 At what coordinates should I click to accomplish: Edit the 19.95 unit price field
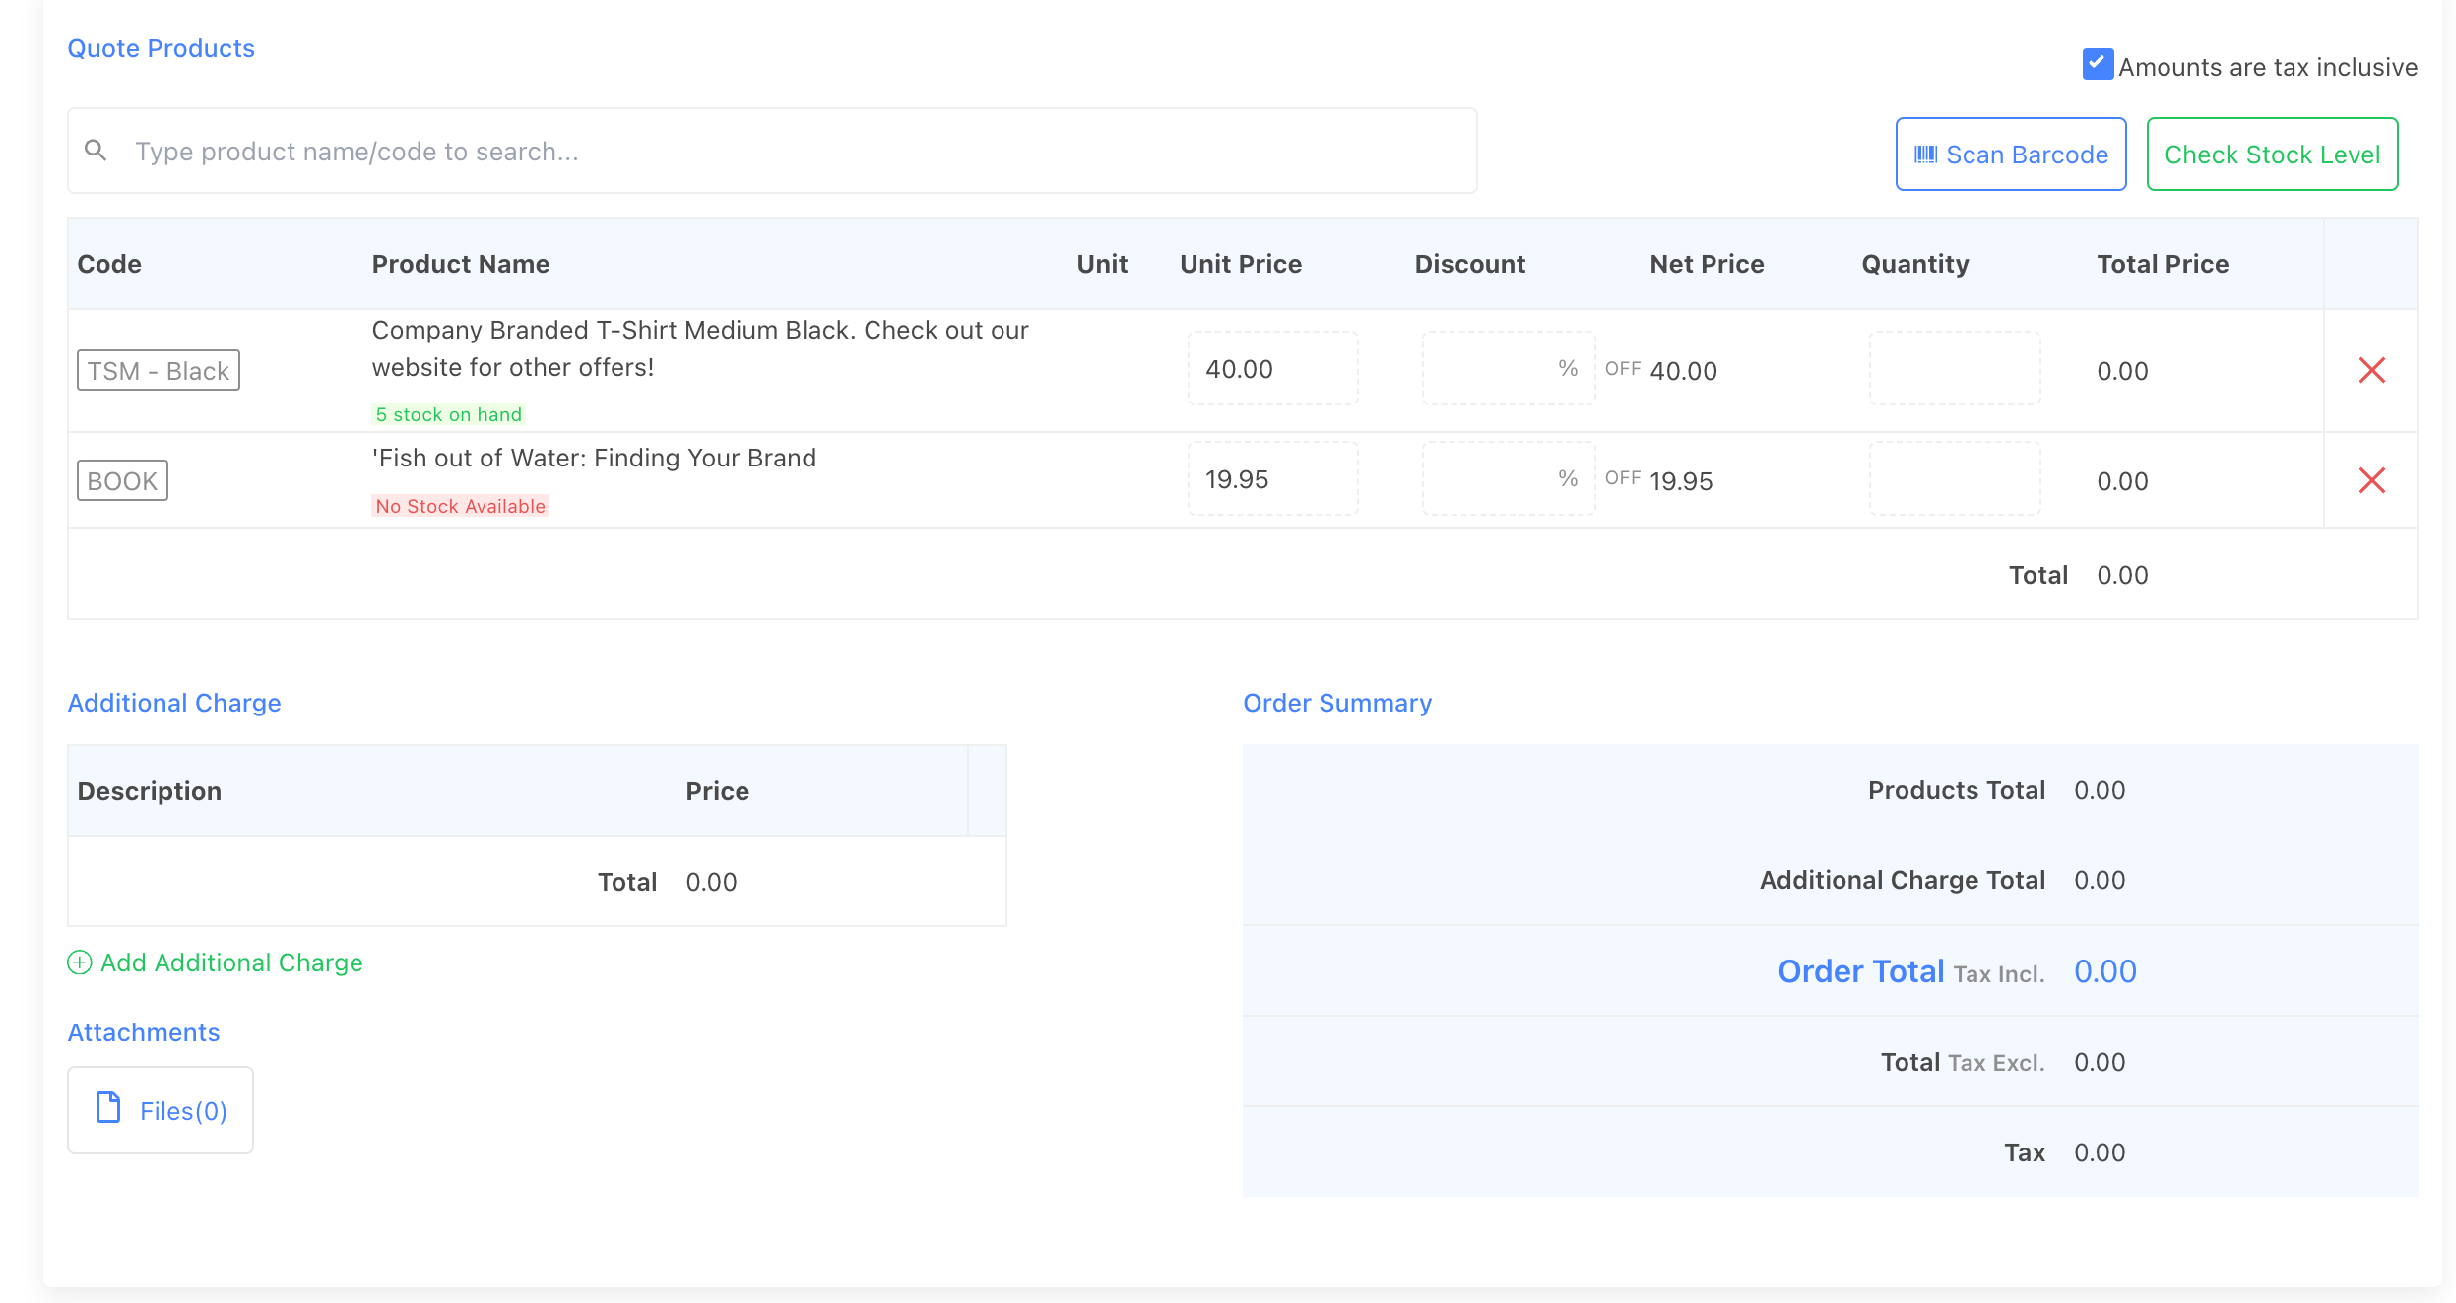tap(1272, 479)
